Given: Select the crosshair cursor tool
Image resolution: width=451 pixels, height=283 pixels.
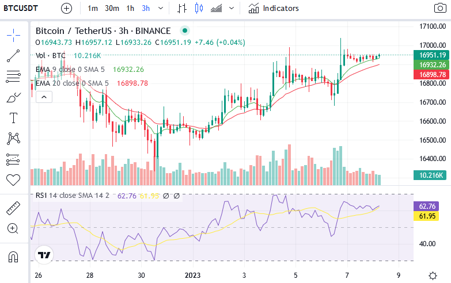Looking at the screenshot, I should pos(13,35).
